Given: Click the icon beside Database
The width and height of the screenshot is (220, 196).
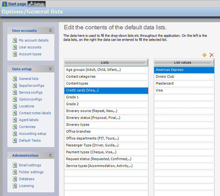Looking at the screenshot, I should click(15, 179).
